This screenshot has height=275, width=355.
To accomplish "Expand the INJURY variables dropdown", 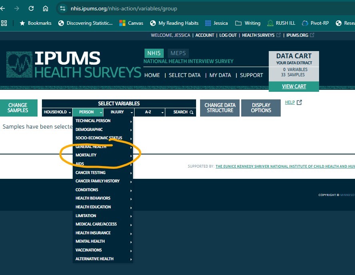I will [119, 112].
